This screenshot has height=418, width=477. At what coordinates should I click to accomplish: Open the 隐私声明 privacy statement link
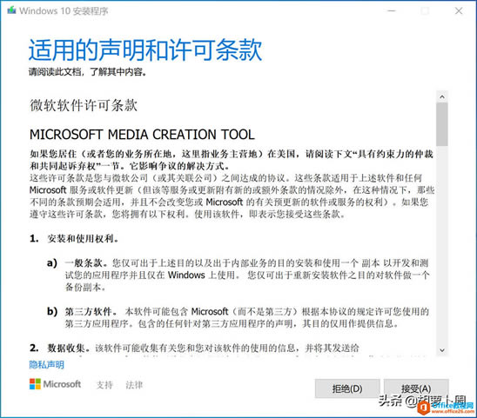pos(46,364)
